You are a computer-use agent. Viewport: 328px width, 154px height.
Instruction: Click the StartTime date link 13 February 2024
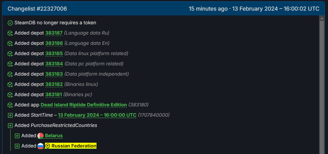pyautogui.click(x=97, y=115)
